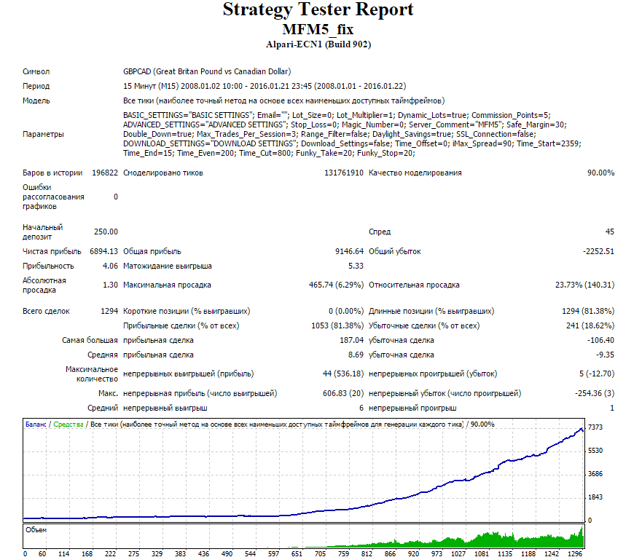Click the 651 trade-number axis label
This screenshot has width=642, height=557.
click(x=297, y=554)
